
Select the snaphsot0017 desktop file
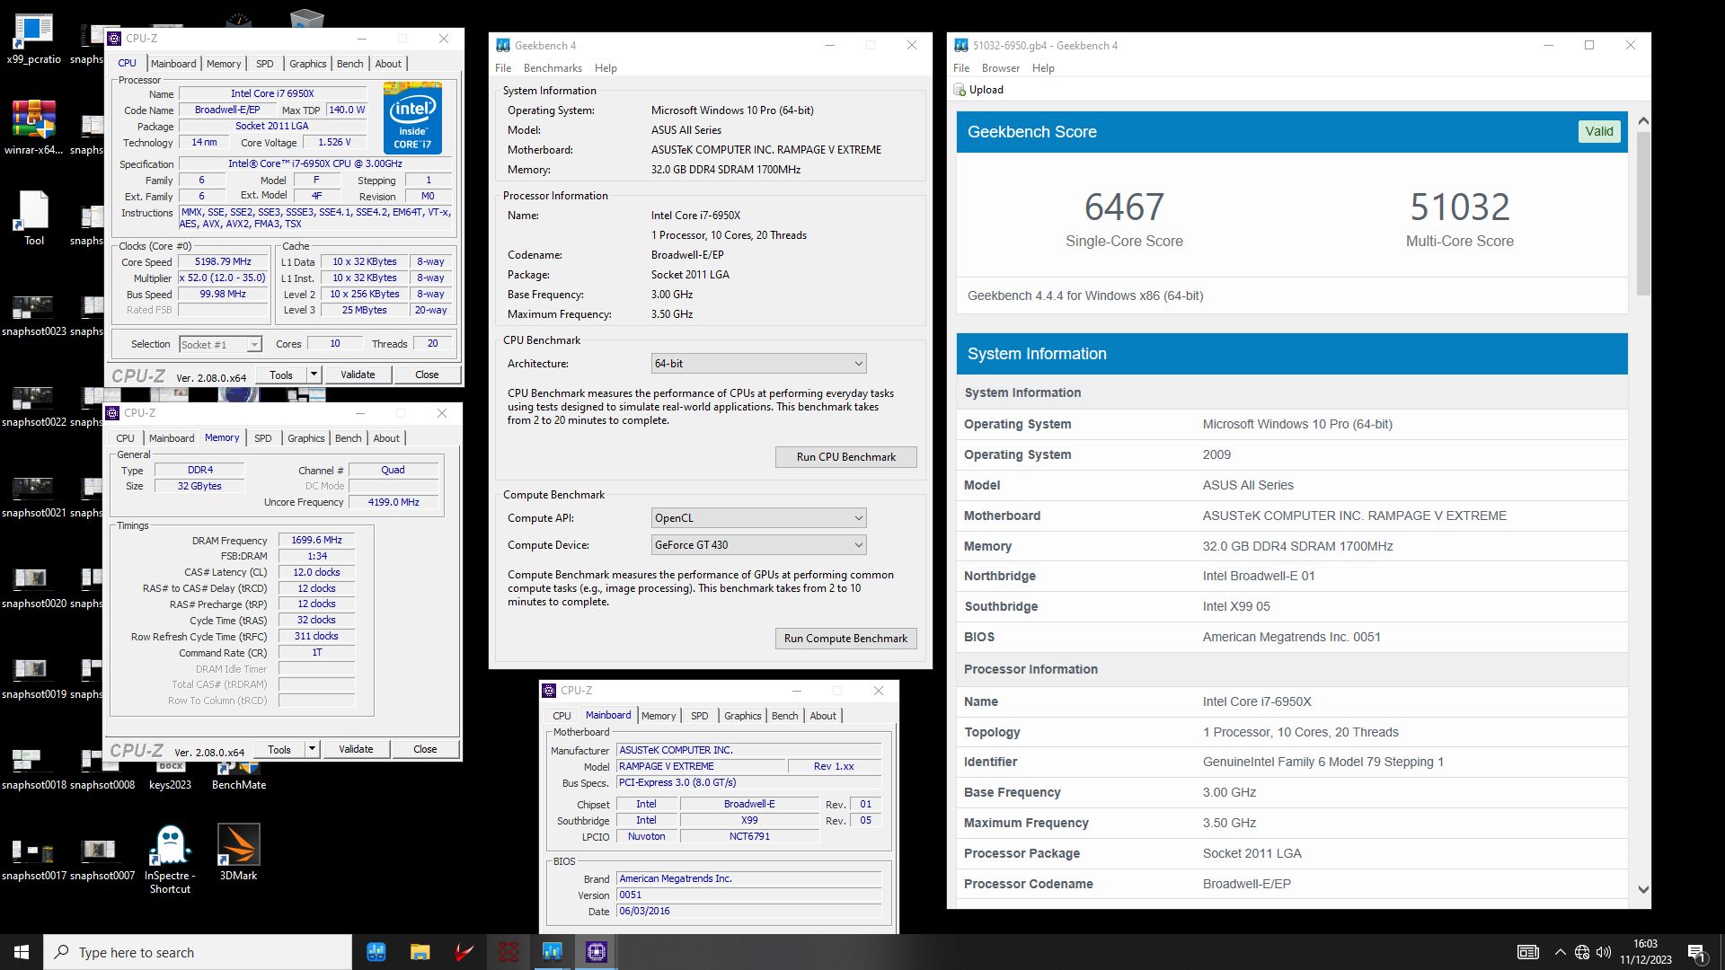[x=33, y=860]
